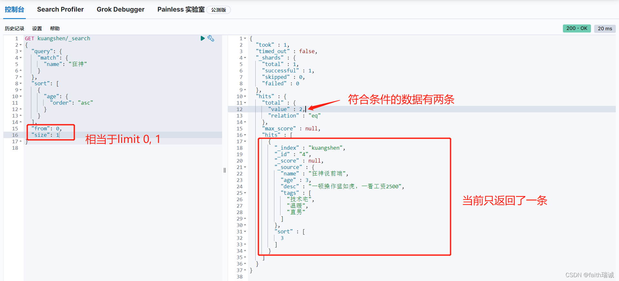Click the "order": "asc" text in request

tap(72, 103)
